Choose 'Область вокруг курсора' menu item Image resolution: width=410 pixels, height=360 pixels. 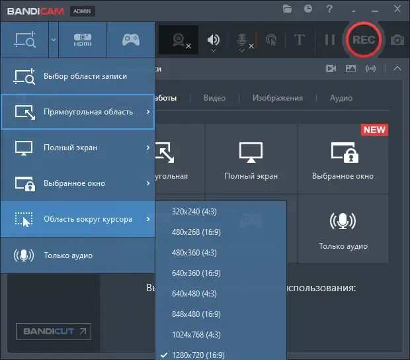pyautogui.click(x=78, y=219)
